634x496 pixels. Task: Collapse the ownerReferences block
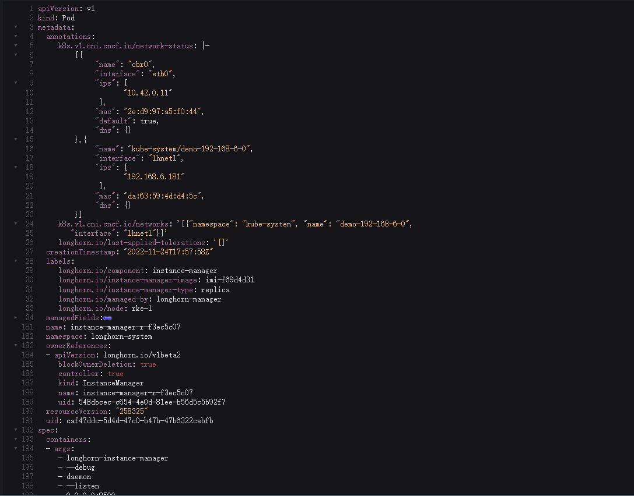(x=16, y=345)
